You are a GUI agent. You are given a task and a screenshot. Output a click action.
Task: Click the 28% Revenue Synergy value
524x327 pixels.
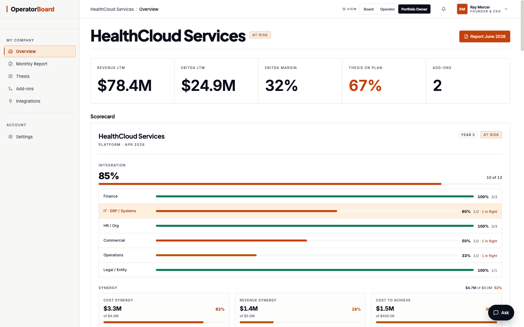(356, 309)
